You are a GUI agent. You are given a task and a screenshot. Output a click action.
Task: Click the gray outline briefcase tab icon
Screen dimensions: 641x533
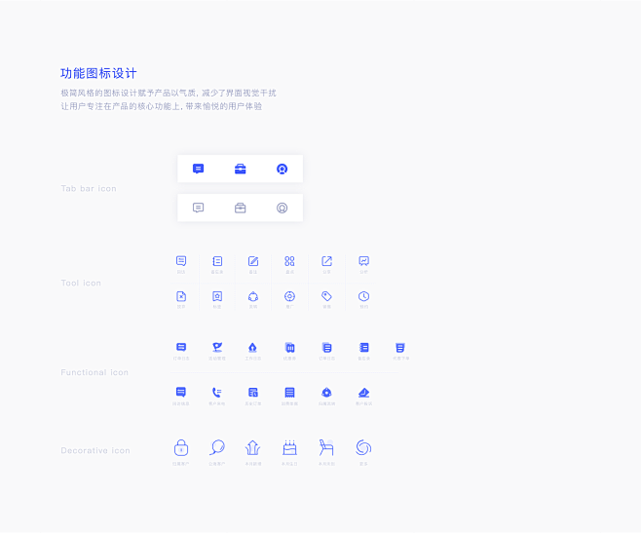pos(241,208)
